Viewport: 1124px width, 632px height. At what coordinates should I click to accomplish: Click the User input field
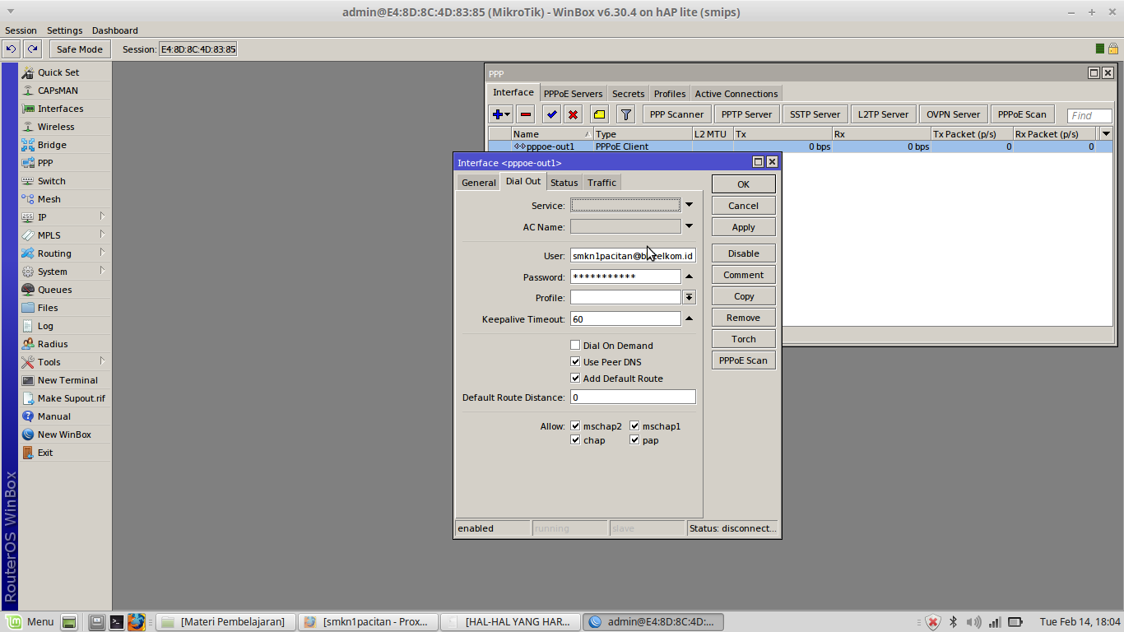633,256
